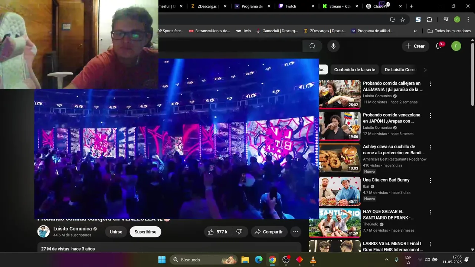This screenshot has height=267, width=475.
Task: Launch Microsoft Edge from the taskbar
Action: click(x=259, y=260)
